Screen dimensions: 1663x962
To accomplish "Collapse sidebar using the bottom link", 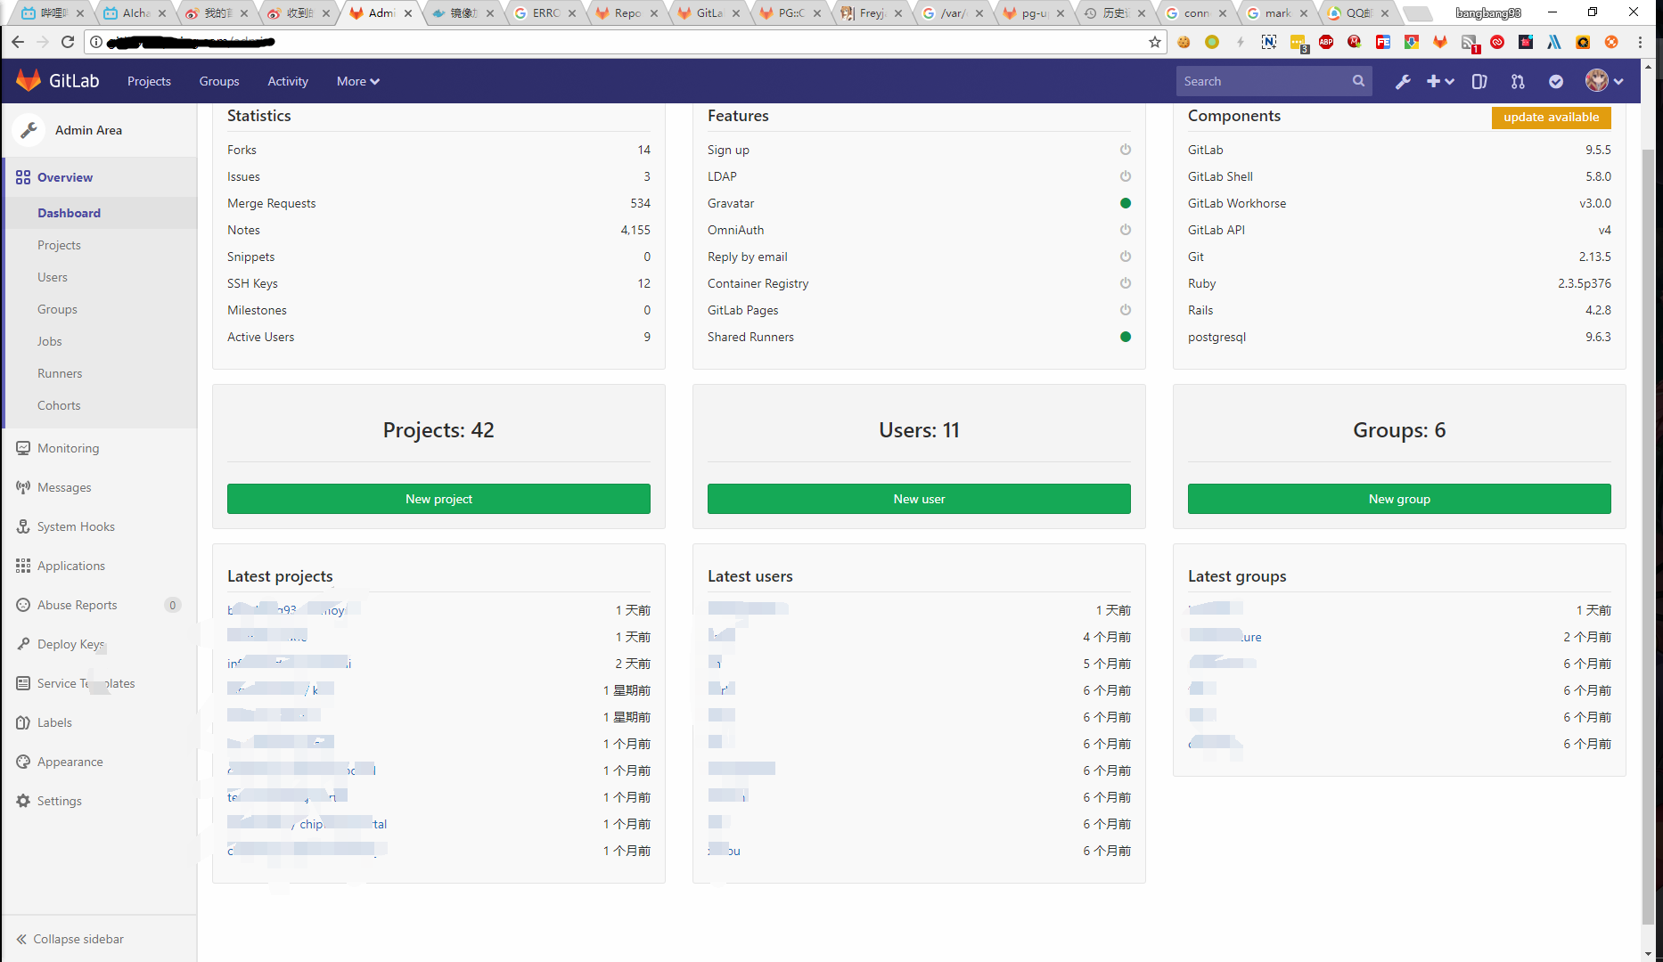I will 70,939.
